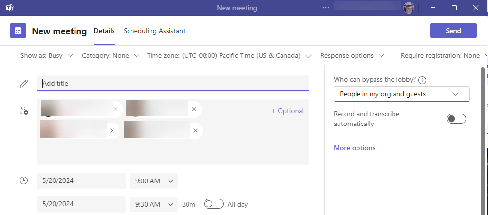488x215 pixels.
Task: Expand the Show as: Busy dropdown
Action: pos(47,56)
